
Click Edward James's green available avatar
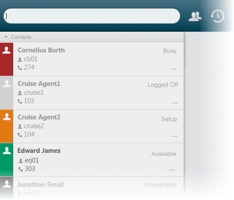tap(7, 159)
